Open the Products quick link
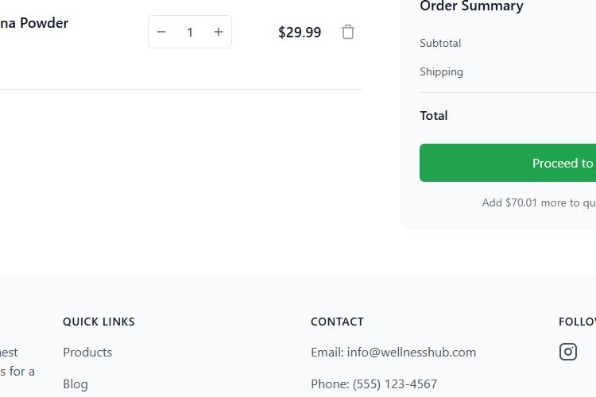This screenshot has width=596, height=397. 87,353
